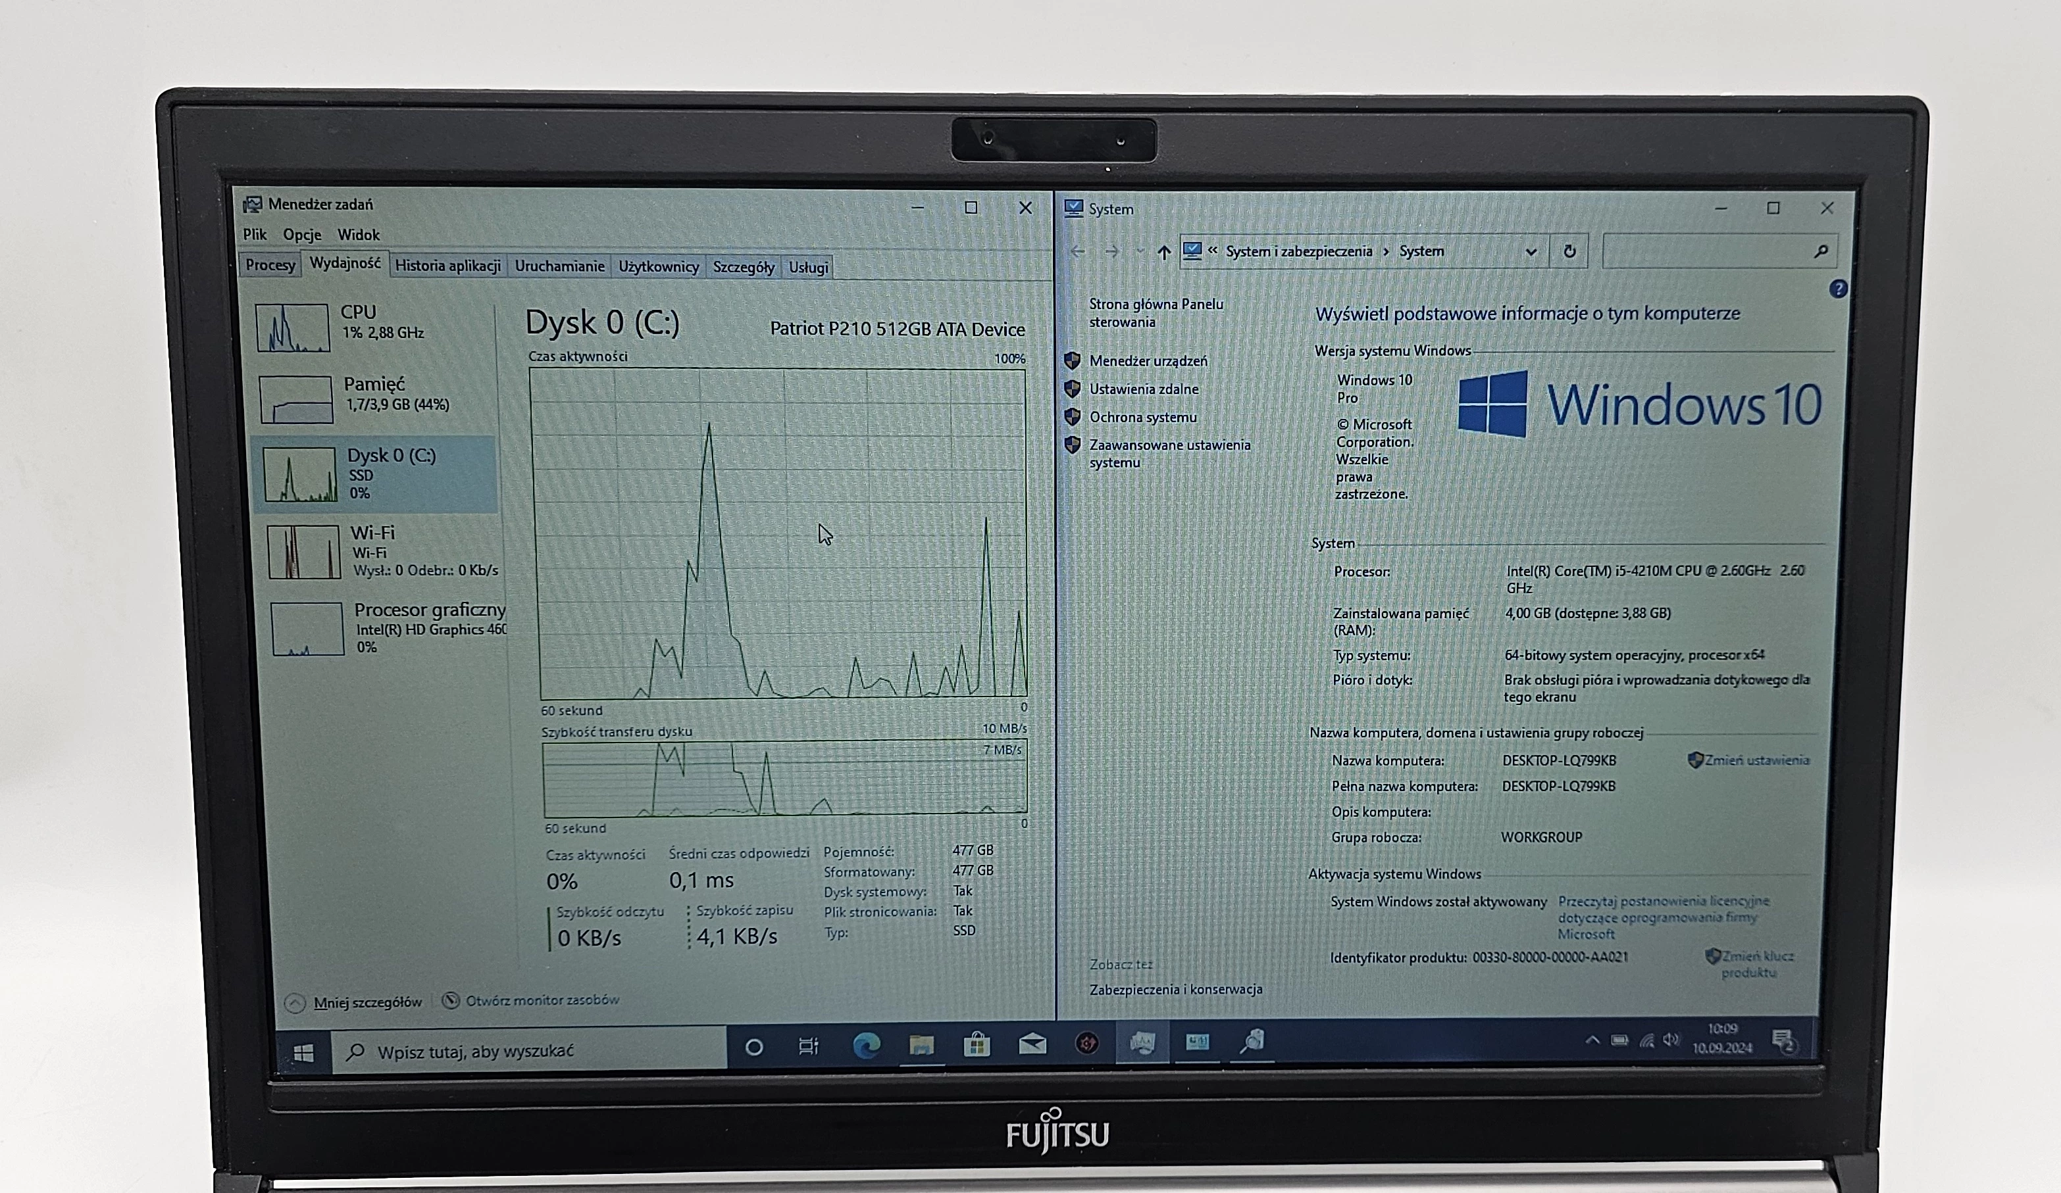This screenshot has height=1193, width=2061.
Task: Open Menedżer urządzeń link
Action: (x=1148, y=361)
